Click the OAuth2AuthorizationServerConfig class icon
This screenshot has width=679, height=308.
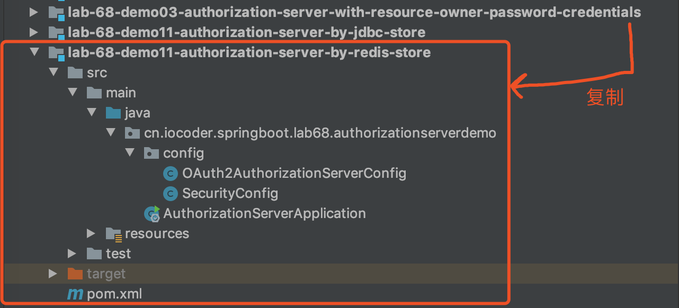pyautogui.click(x=171, y=174)
